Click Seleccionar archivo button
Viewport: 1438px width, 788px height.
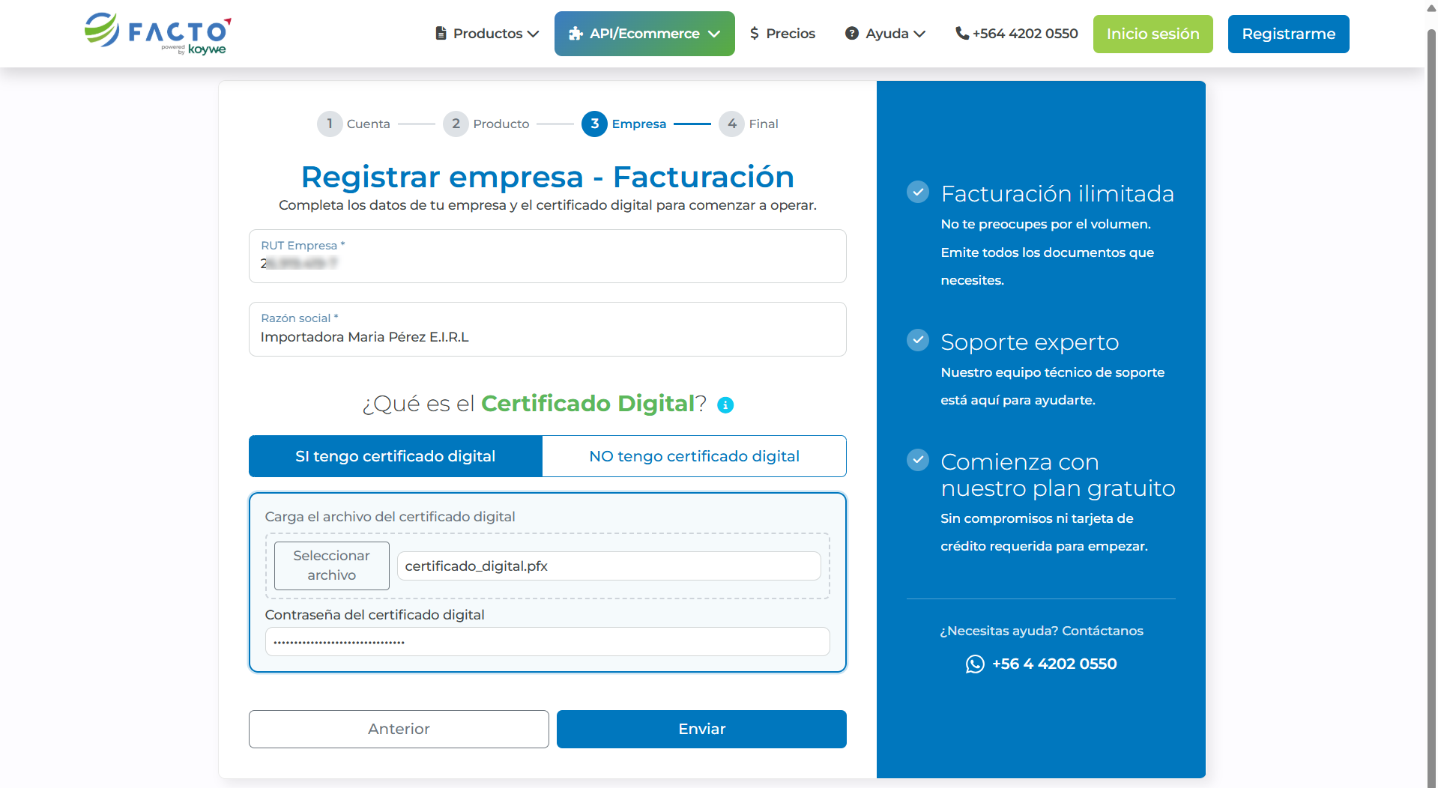click(x=331, y=566)
